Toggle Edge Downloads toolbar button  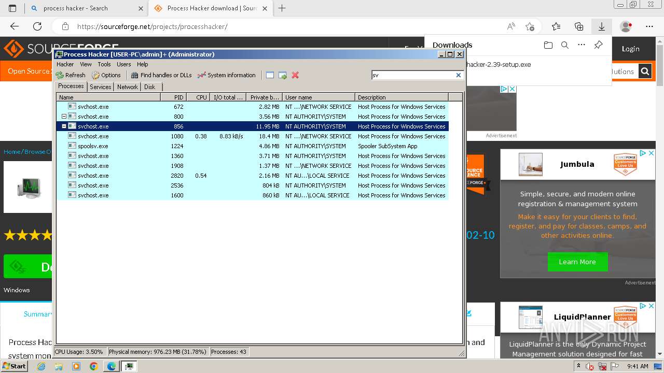tap(602, 26)
